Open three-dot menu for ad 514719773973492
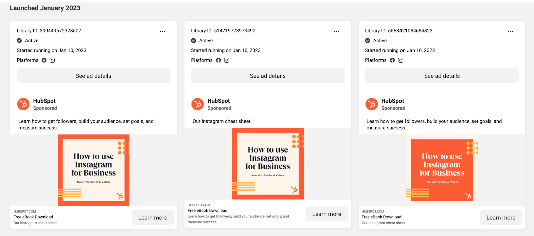This screenshot has width=534, height=236. (336, 31)
